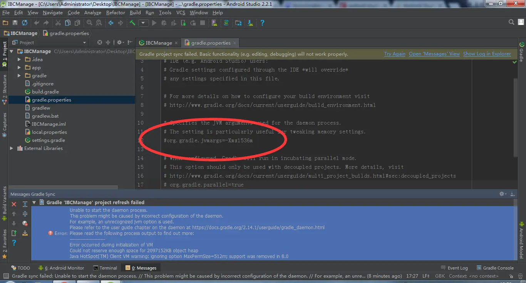The width and height of the screenshot is (526, 283).
Task: Save all files with the floppy disk icon
Action: pyautogui.click(x=15, y=23)
